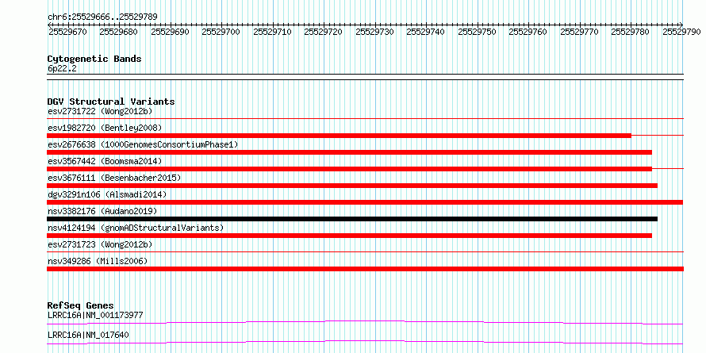Open the esv3676111 (Besenbacher2015) variant label
The image size is (706, 353).
(x=114, y=178)
